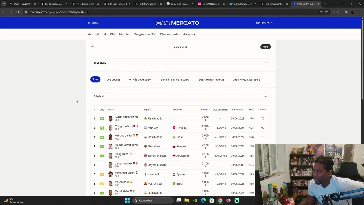This screenshot has width=364, height=205.
Task: Close the active Infos sur les joueurs tab
Action: [318, 4]
